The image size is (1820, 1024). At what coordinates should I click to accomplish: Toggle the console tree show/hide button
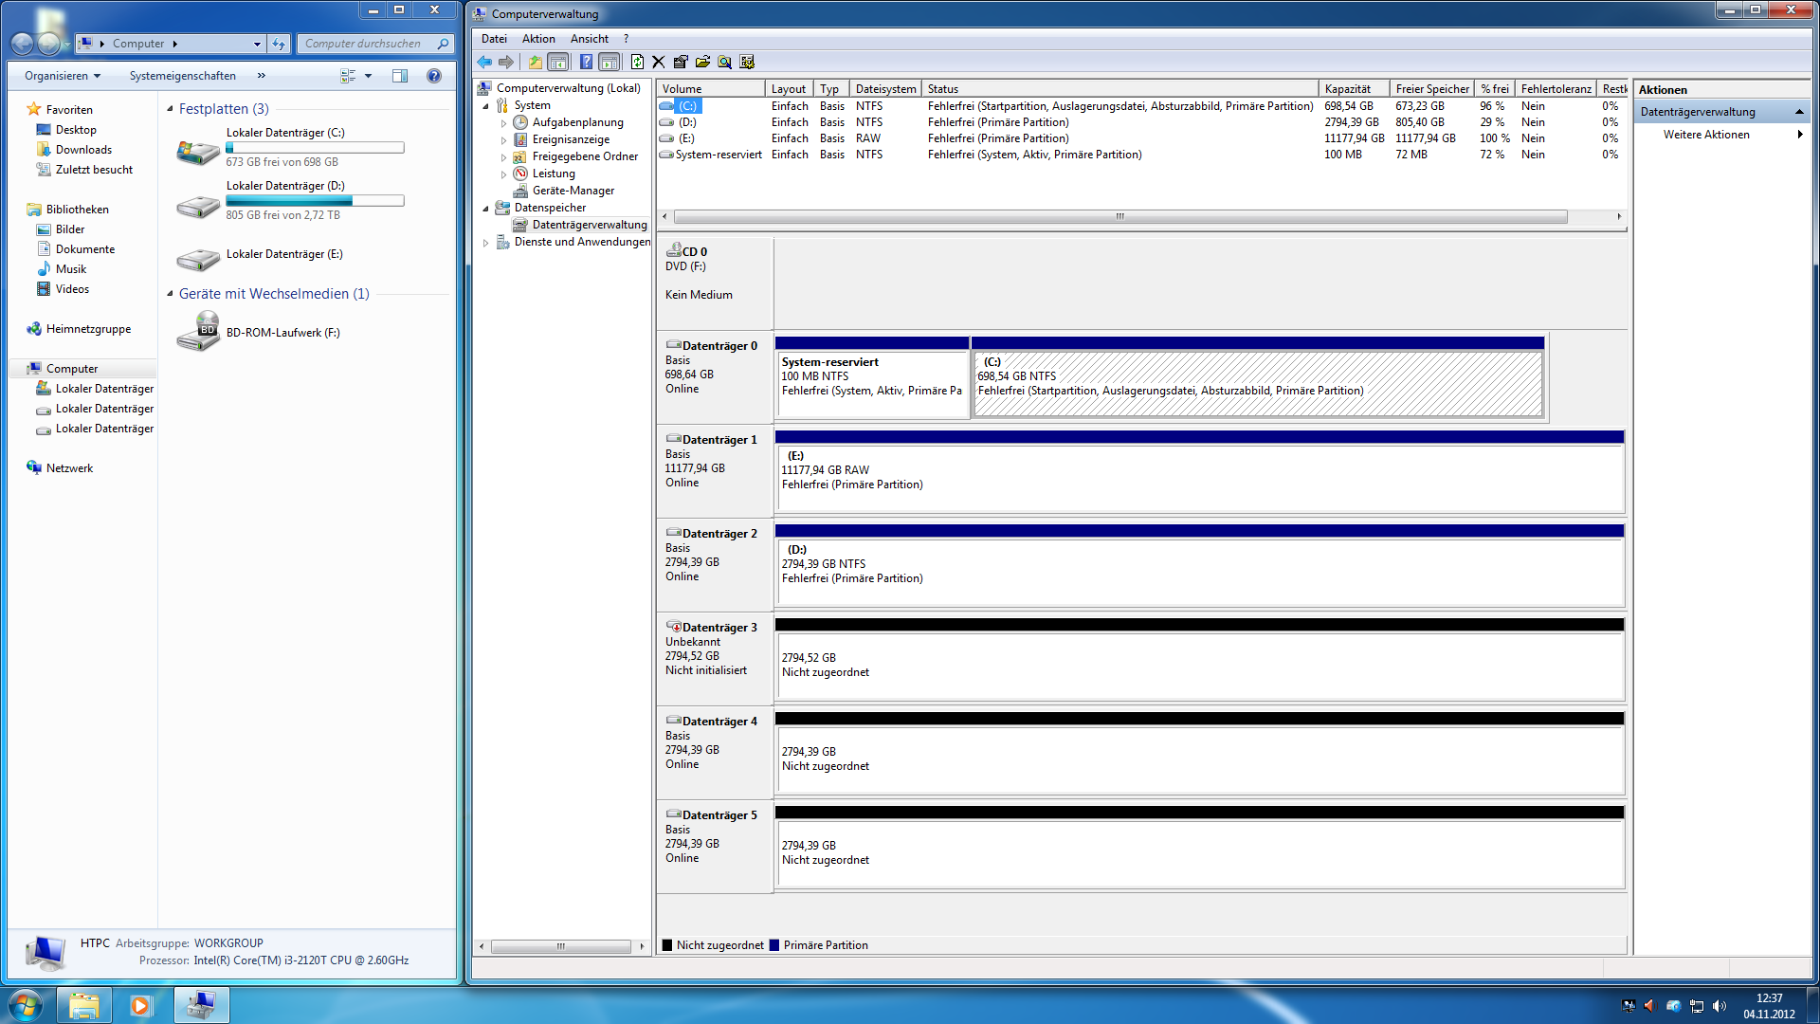coord(558,63)
